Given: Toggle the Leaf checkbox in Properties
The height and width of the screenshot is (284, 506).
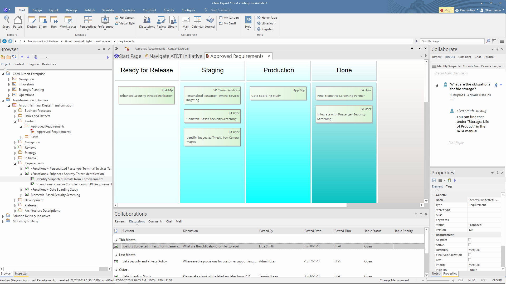Looking at the screenshot, I should [x=470, y=260].
